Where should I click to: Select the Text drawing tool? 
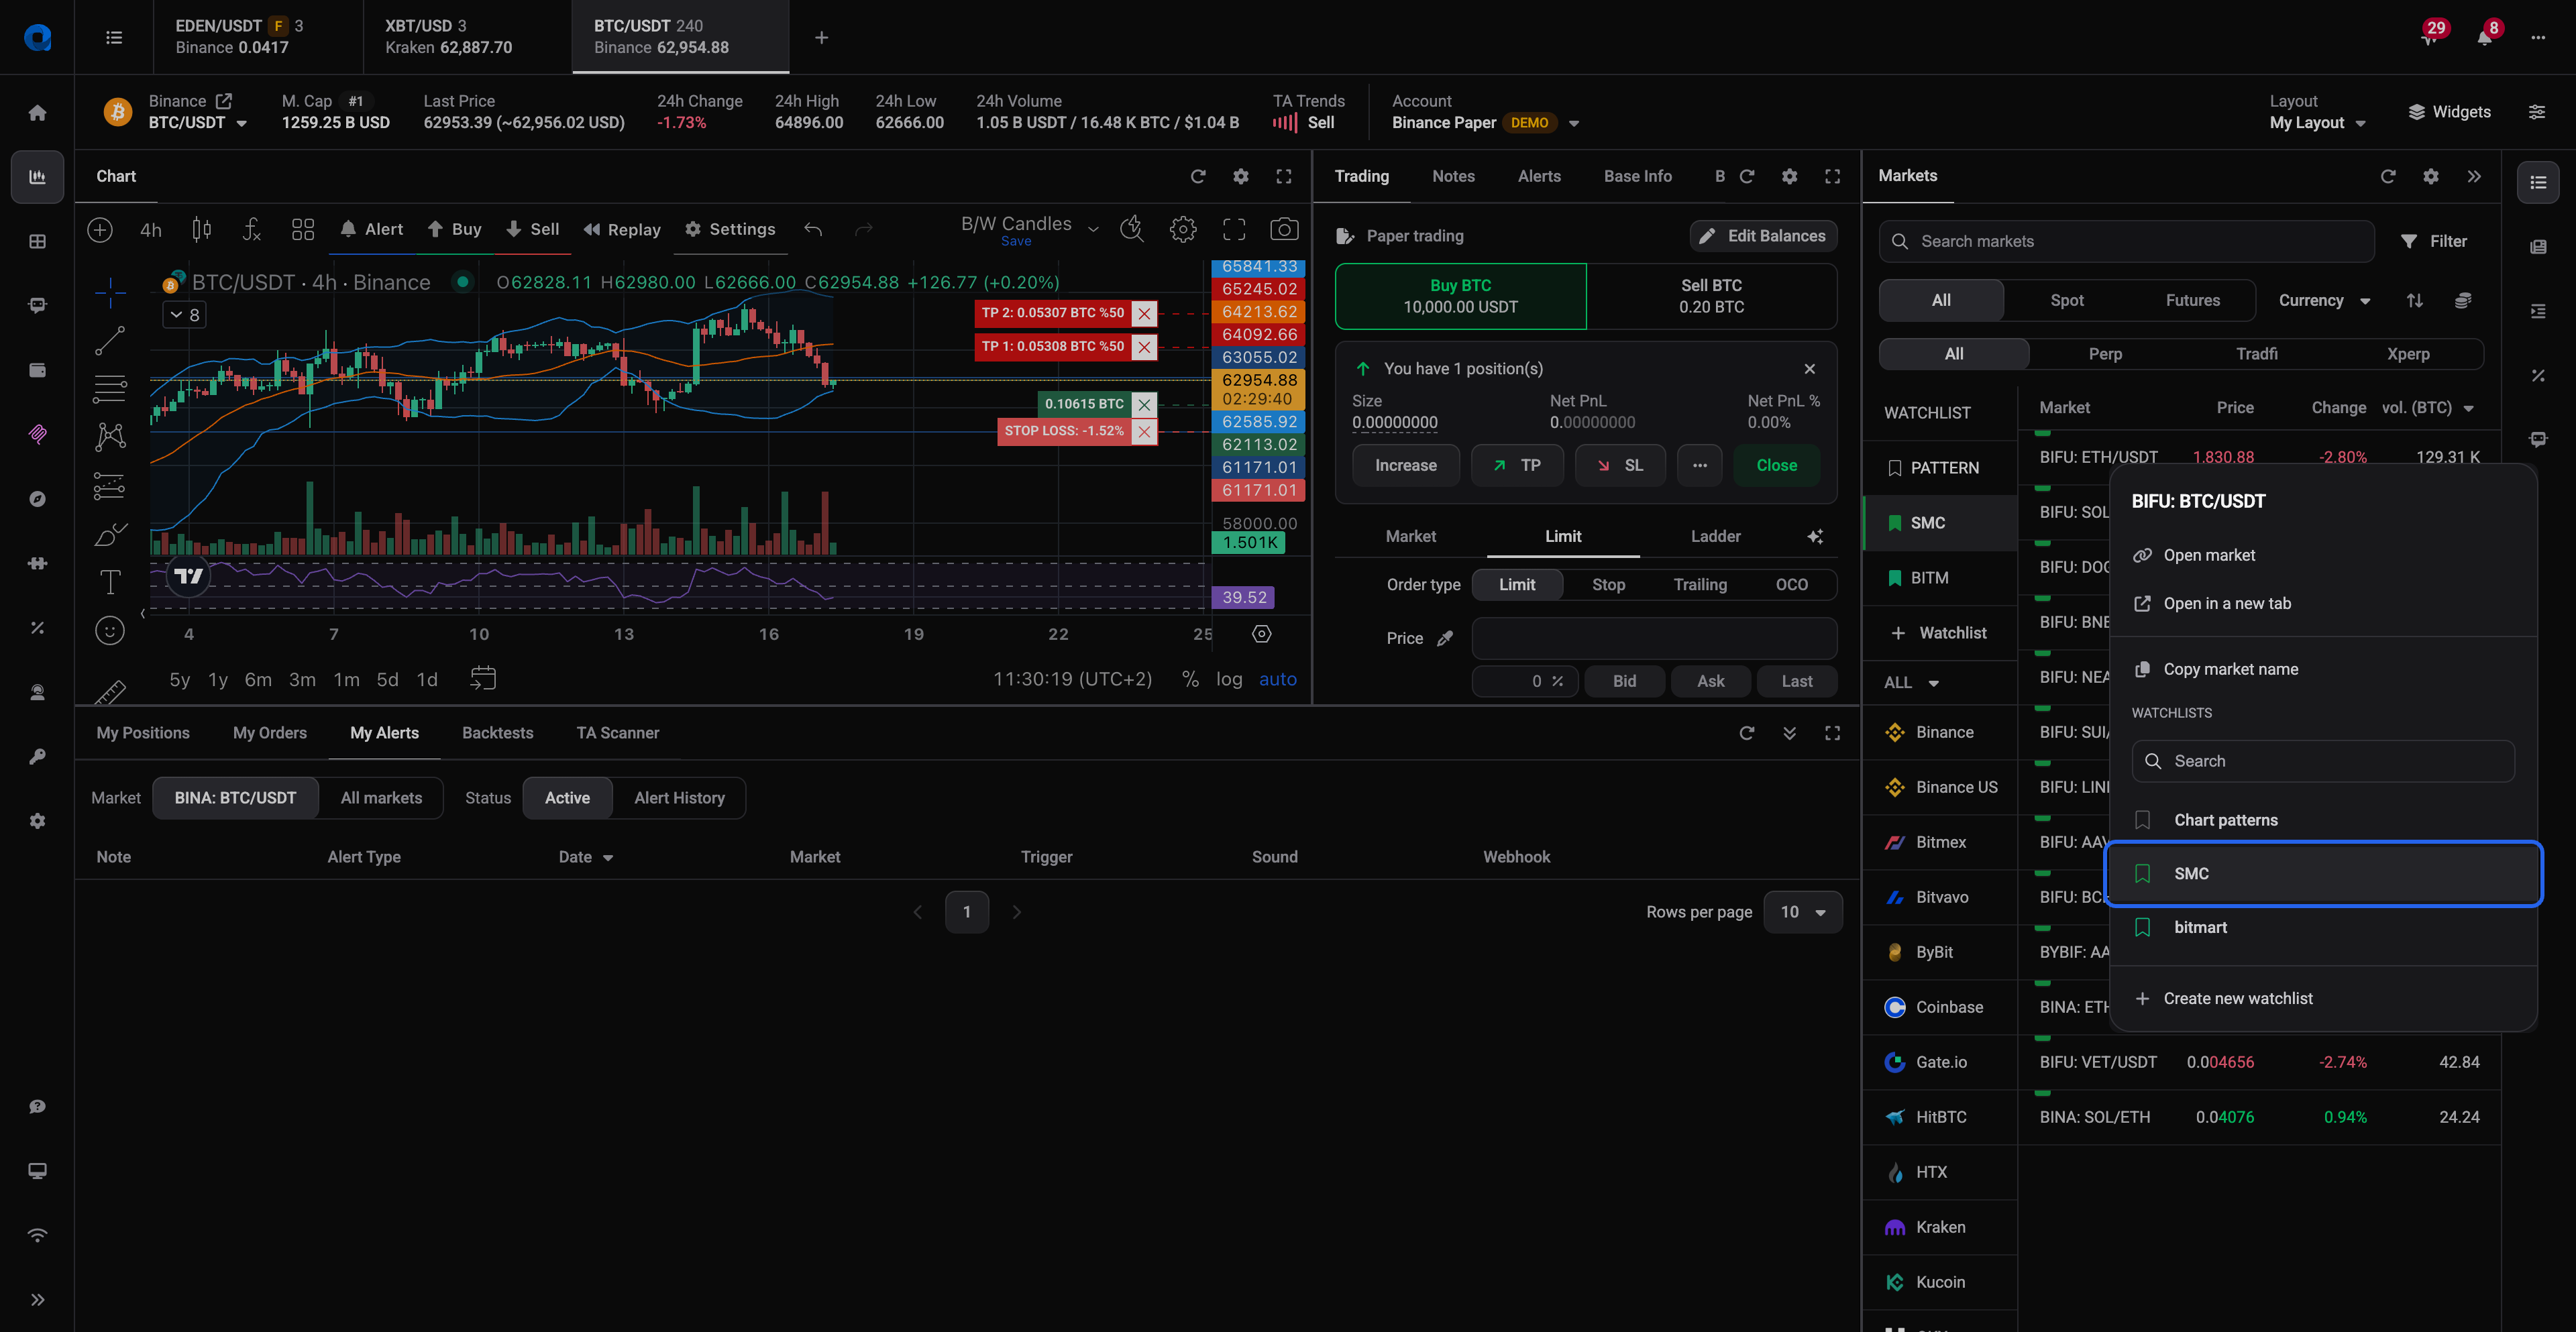pyautogui.click(x=110, y=581)
